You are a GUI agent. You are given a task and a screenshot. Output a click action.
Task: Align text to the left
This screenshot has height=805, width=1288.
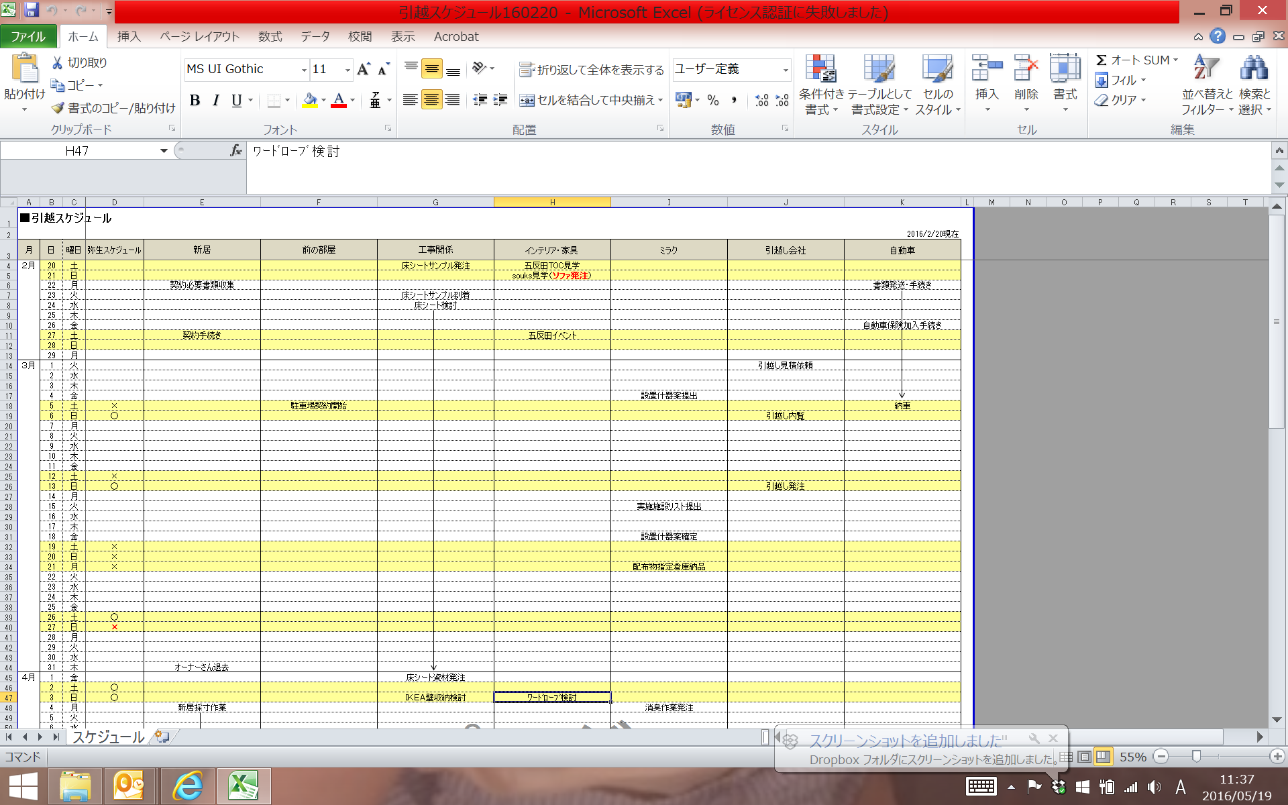(x=411, y=100)
